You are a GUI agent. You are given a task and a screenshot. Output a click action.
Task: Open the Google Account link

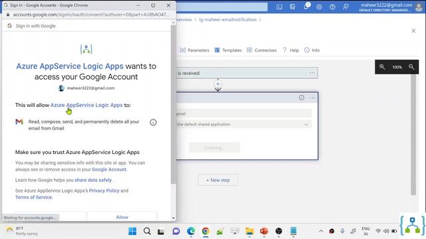point(109,169)
